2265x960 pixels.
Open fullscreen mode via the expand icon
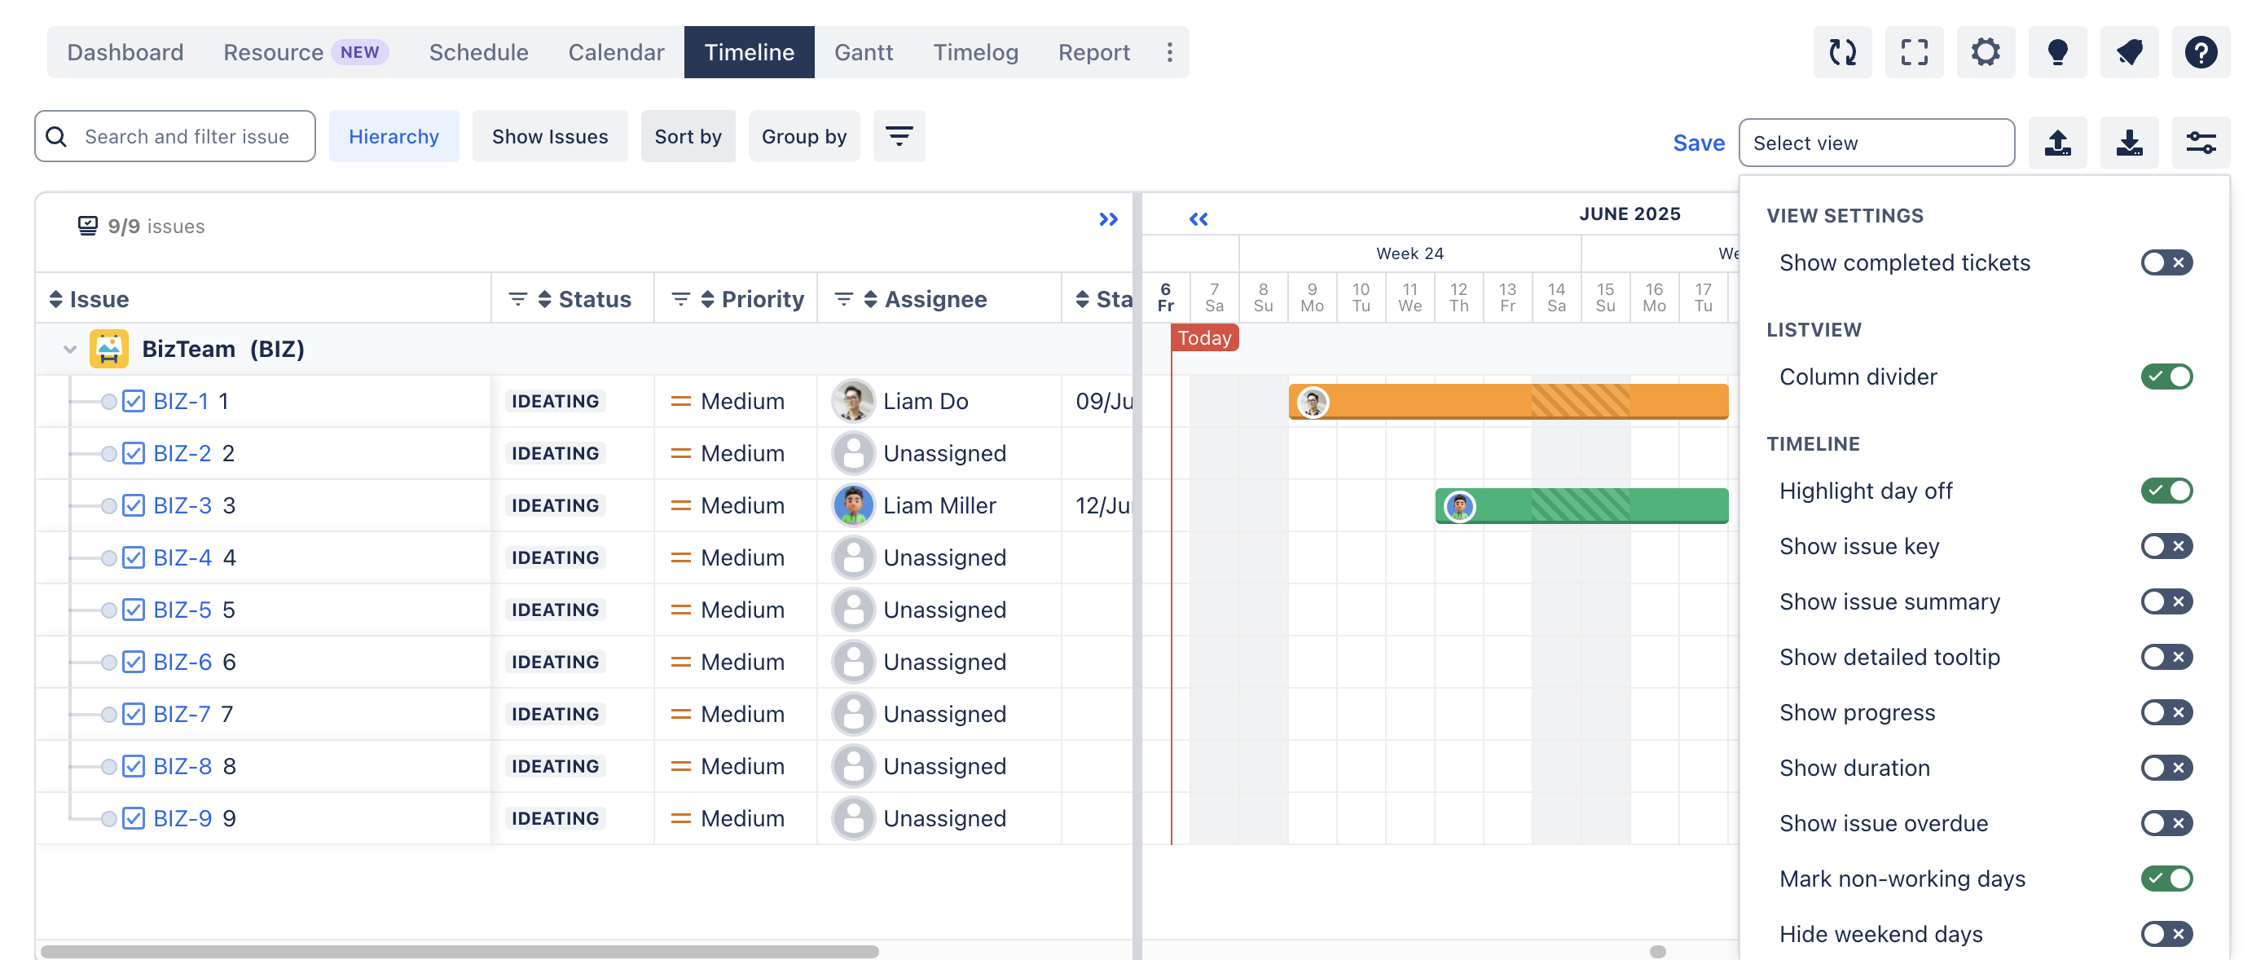coord(1914,53)
